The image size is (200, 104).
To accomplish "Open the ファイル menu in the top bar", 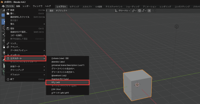I will 10,6.
